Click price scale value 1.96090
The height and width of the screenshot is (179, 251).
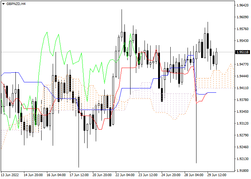242,17
